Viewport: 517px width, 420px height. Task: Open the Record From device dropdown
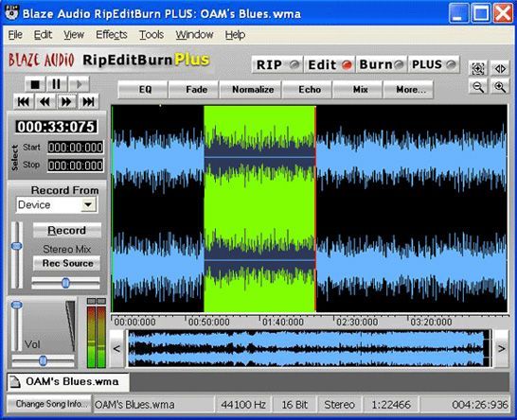(88, 204)
